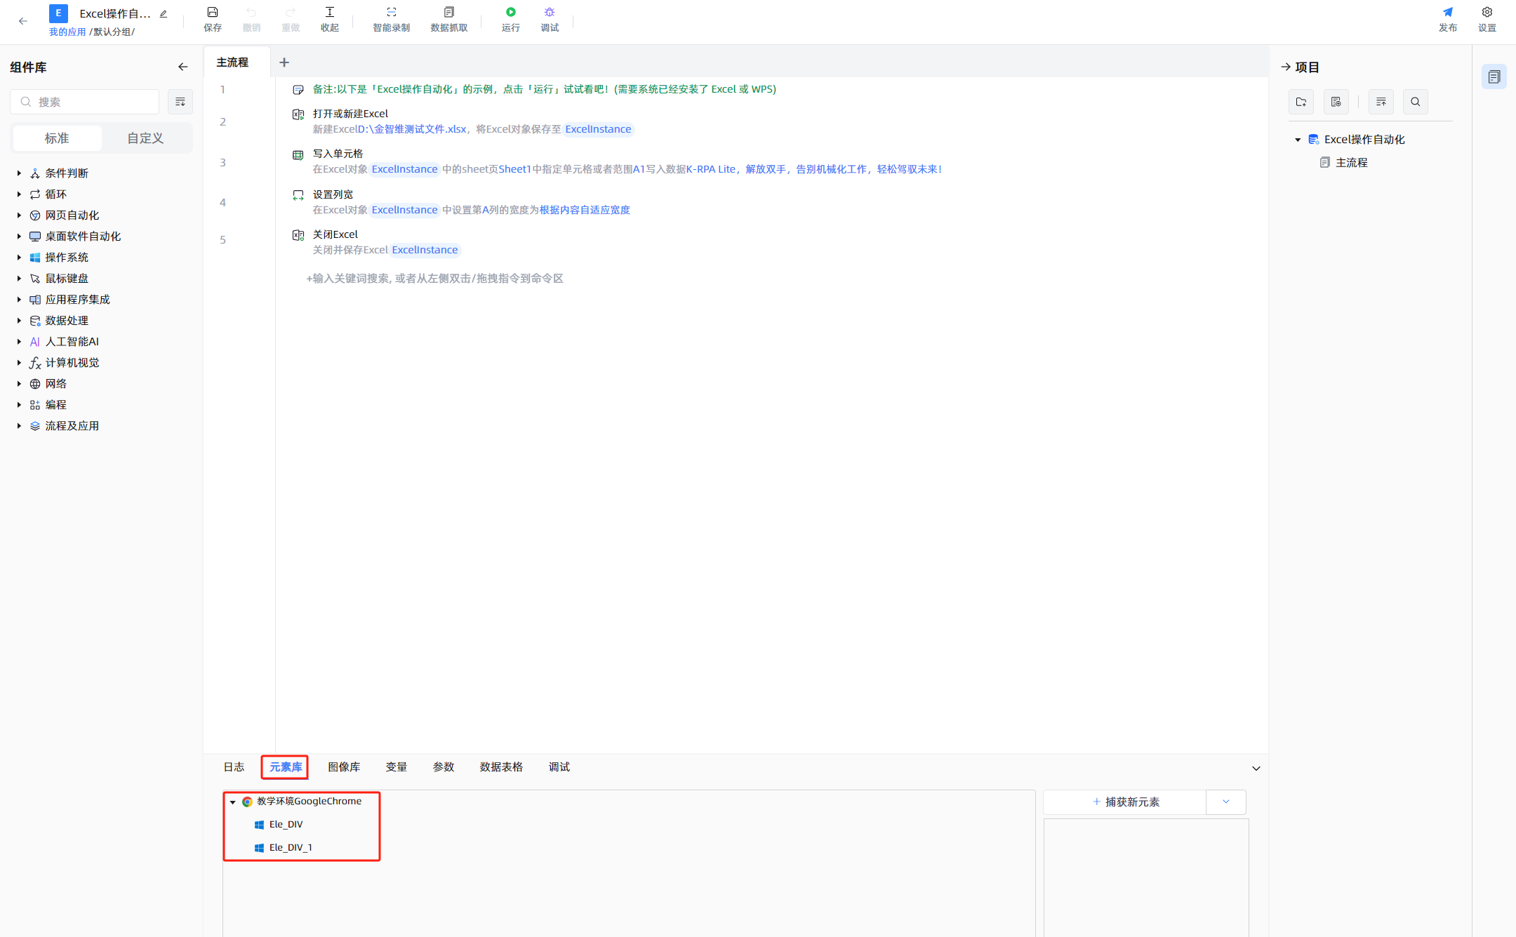Select the Ele_DIV element
The width and height of the screenshot is (1516, 937).
tap(286, 825)
